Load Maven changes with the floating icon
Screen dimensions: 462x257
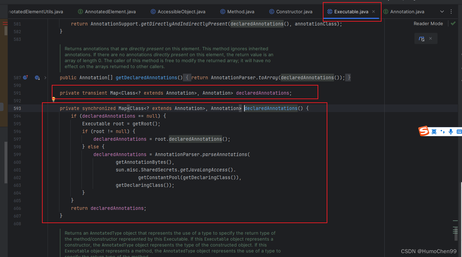coord(422,38)
